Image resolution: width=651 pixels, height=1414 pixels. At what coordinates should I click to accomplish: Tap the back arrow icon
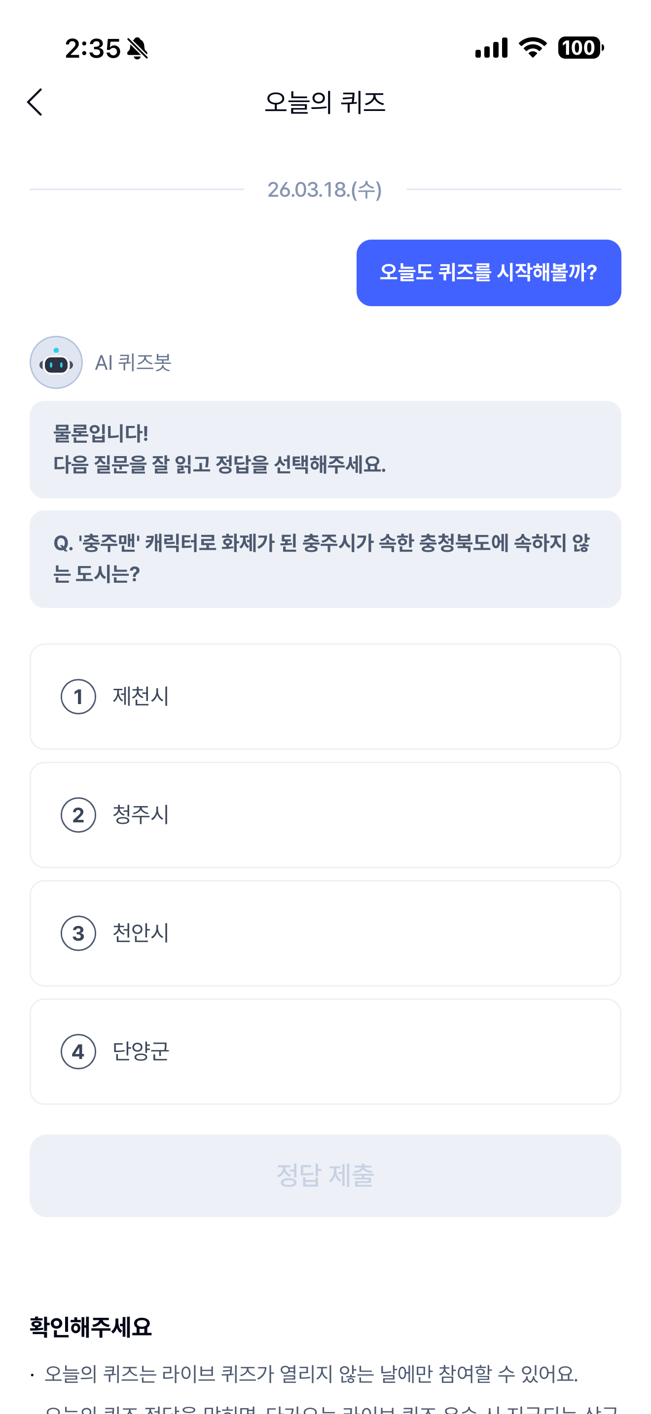tap(35, 102)
